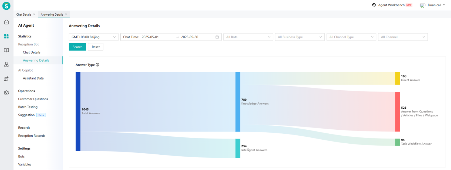Open the All Bots dropdown
The width and height of the screenshot is (451, 170).
(x=248, y=37)
